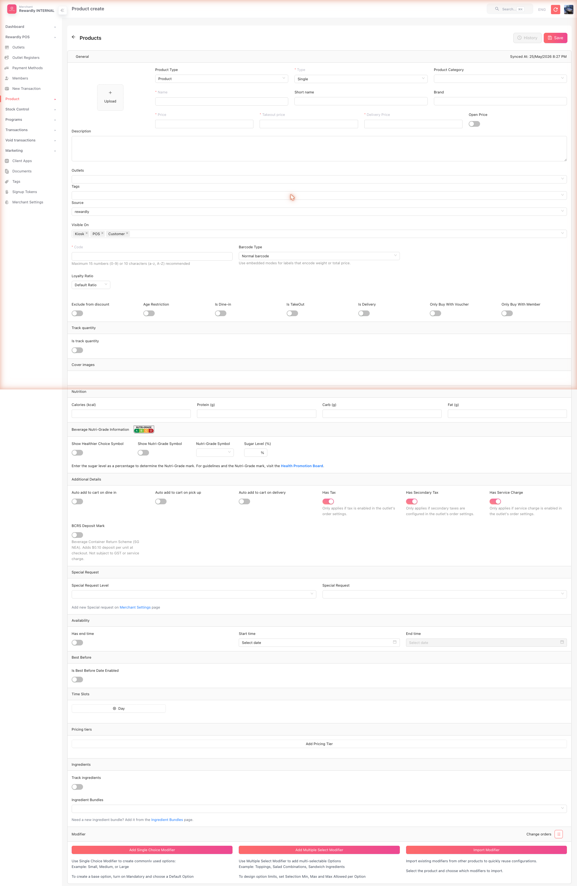Click the Import Modifier button
Viewport: 577px width, 886px height.
(486, 850)
